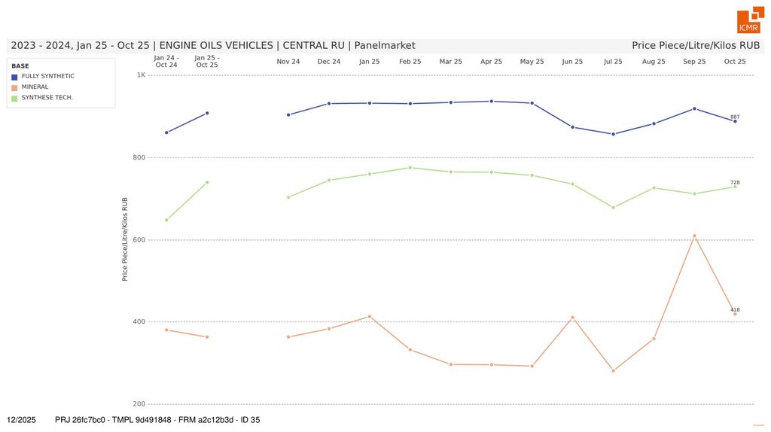Click the orange Mineral legend swatch
The width and height of the screenshot is (771, 432).
click(14, 87)
